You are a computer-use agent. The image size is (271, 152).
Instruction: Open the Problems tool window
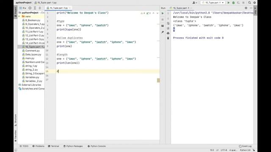click(x=39, y=146)
